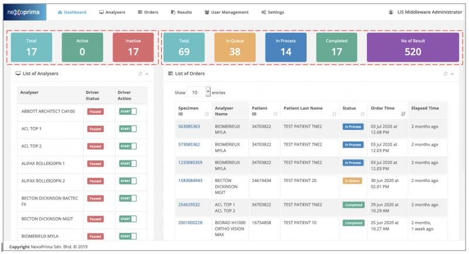Refresh the List of Analysers panel

click(x=140, y=74)
